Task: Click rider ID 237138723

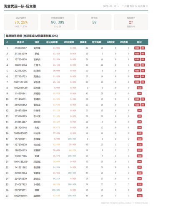Action: [x=21, y=77]
